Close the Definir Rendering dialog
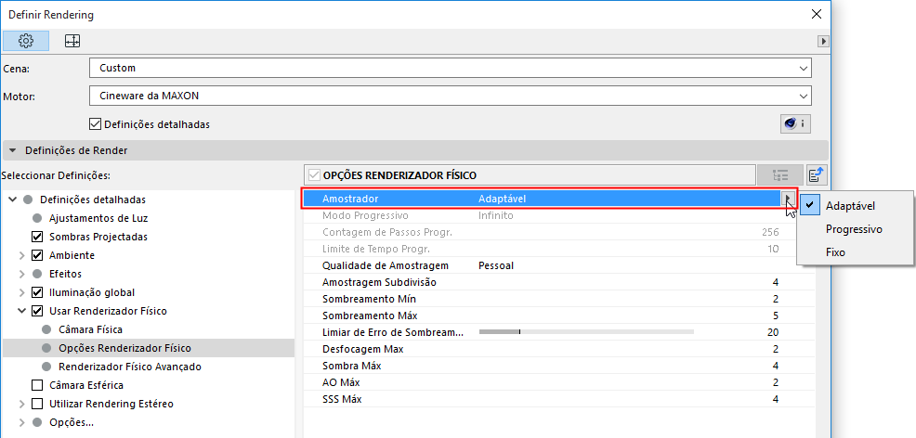Viewport: 916px width, 438px height. (x=816, y=14)
